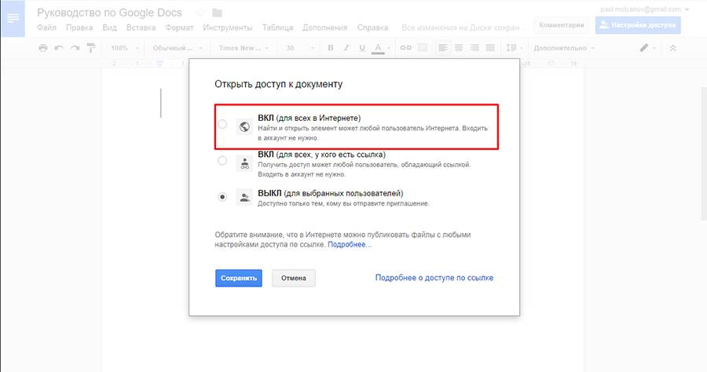This screenshot has width=707, height=372.
Task: Open the Вставка menu
Action: tap(141, 27)
